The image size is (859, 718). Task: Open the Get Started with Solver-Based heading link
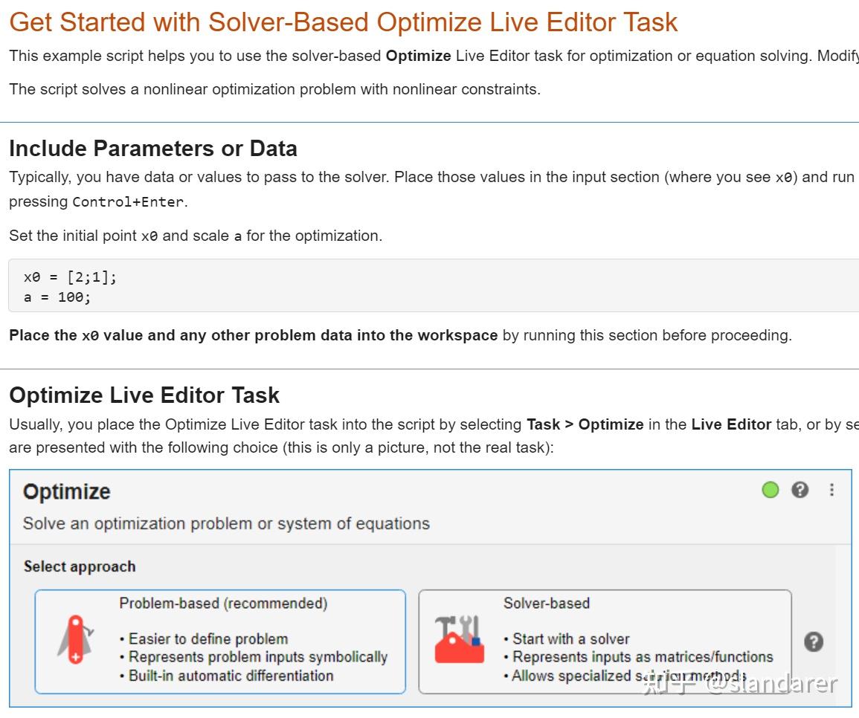click(343, 22)
